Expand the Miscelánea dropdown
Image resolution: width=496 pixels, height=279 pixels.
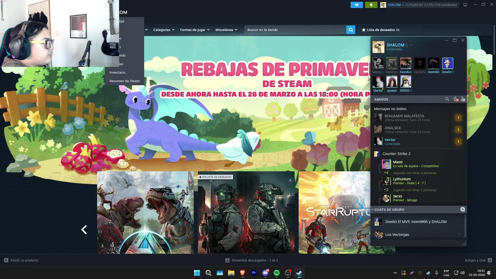[226, 30]
